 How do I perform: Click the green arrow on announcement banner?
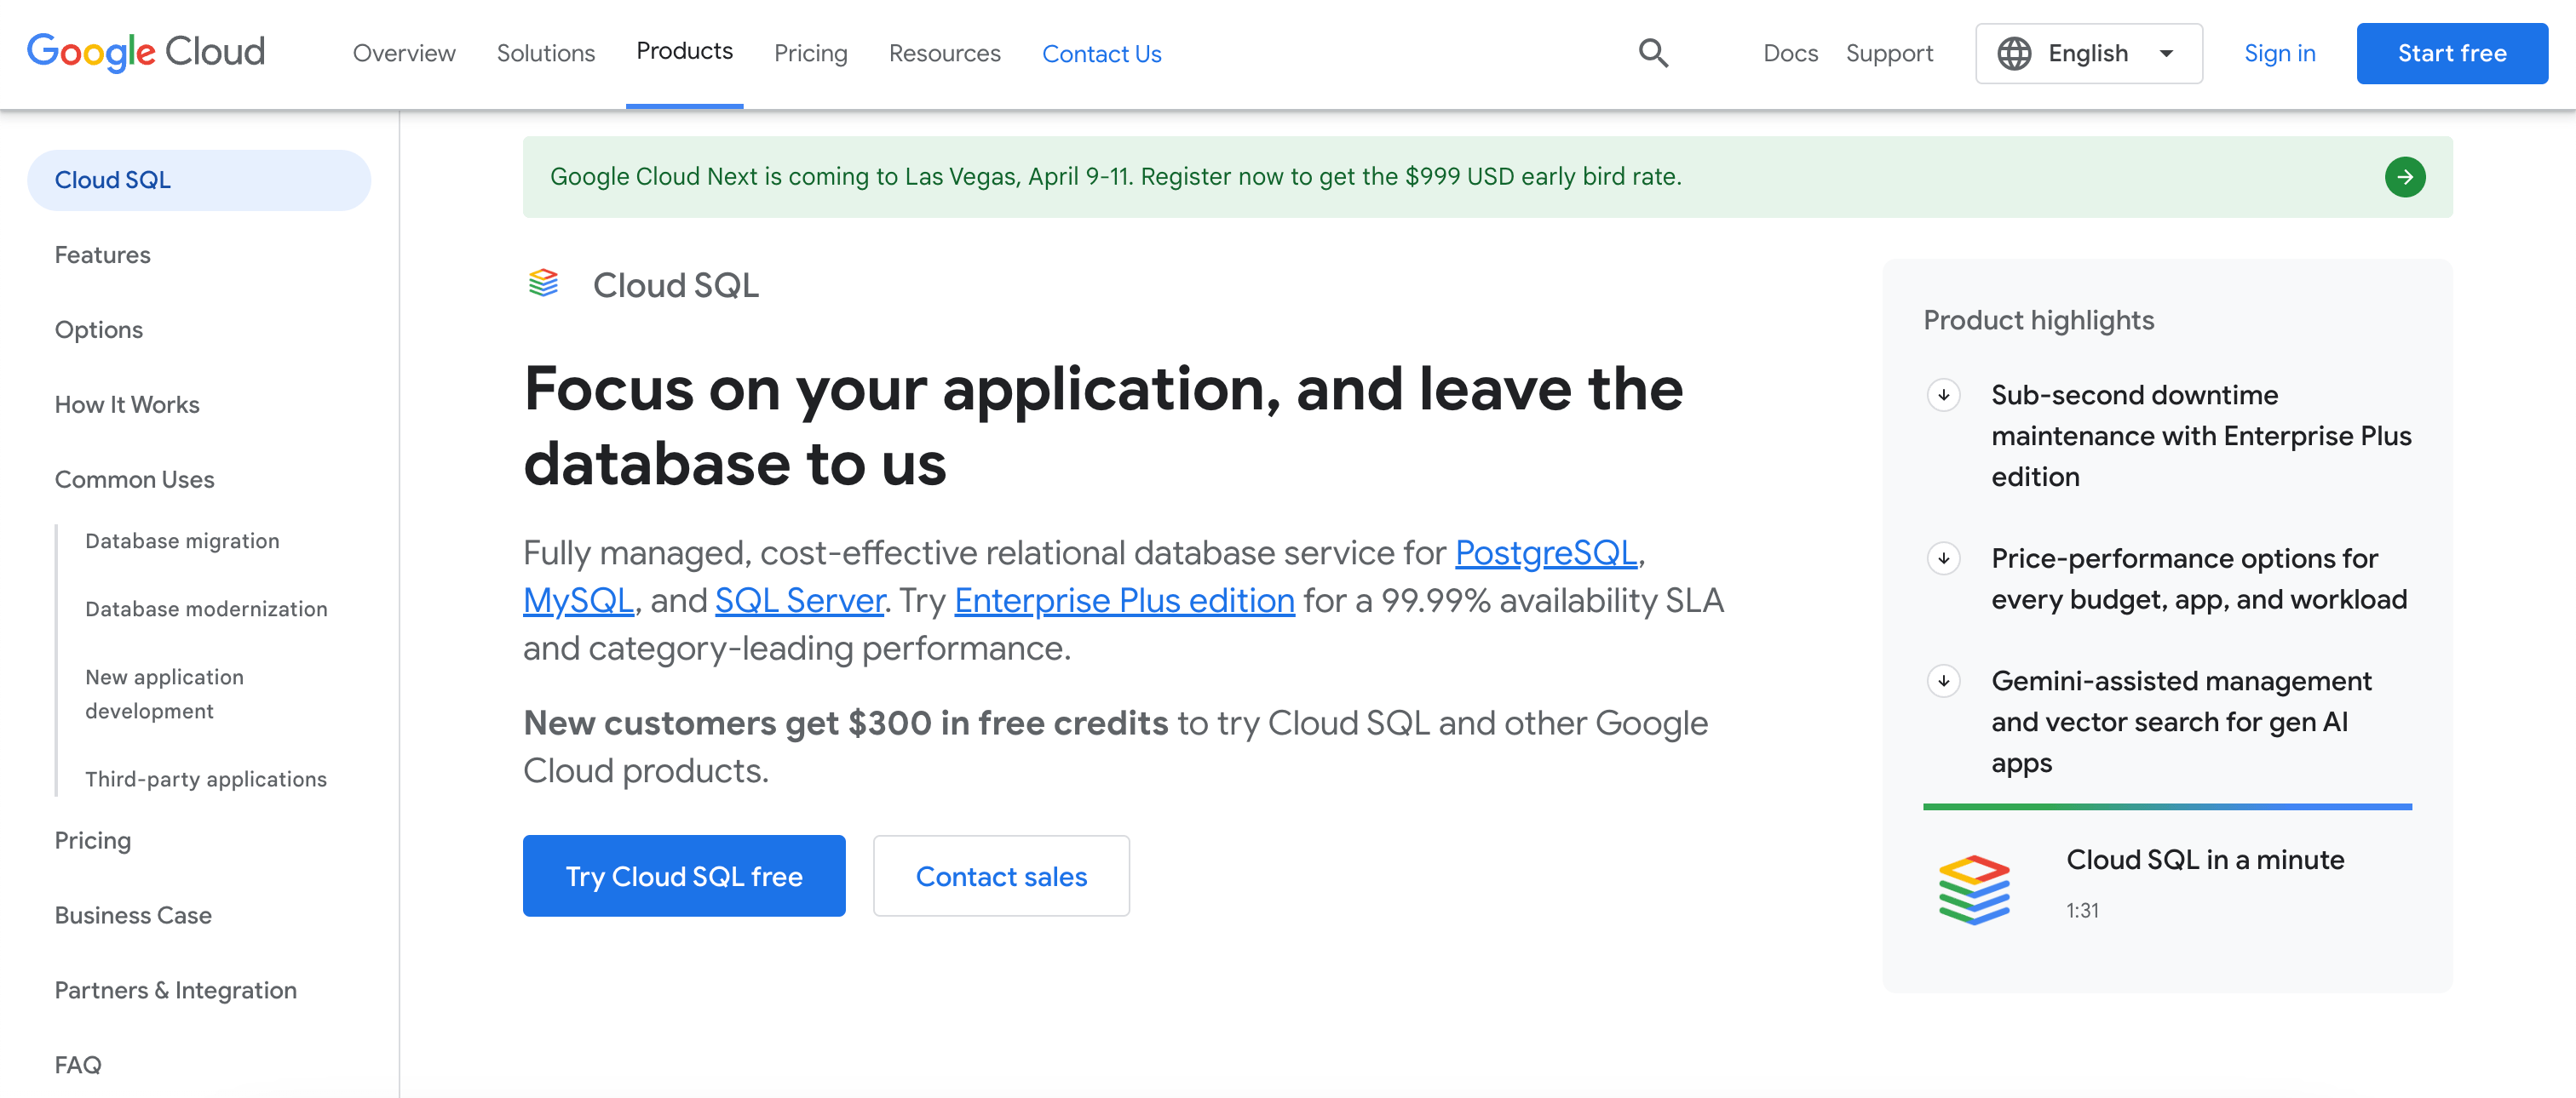coord(2404,177)
